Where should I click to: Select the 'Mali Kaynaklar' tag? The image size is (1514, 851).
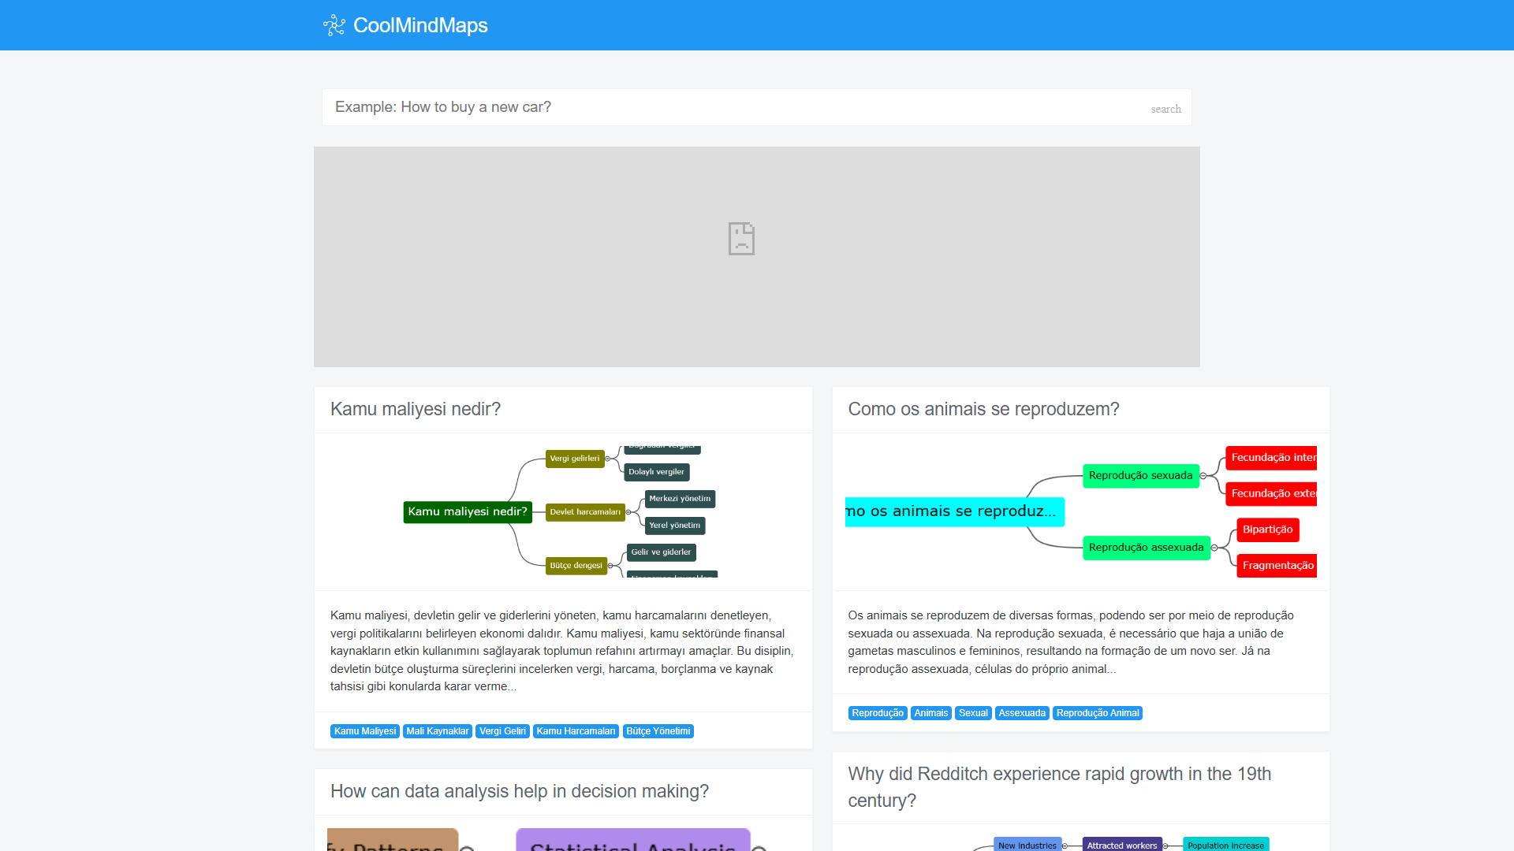tap(438, 731)
